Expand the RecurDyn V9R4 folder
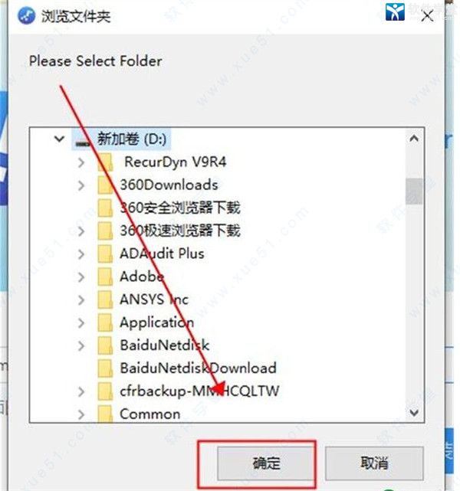This screenshot has width=460, height=491. pos(81,162)
